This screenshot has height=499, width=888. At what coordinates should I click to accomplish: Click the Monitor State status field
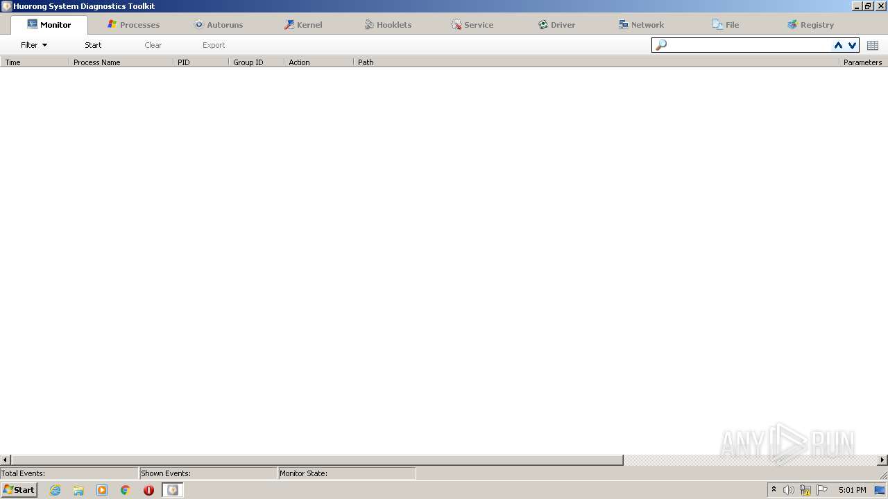(347, 473)
